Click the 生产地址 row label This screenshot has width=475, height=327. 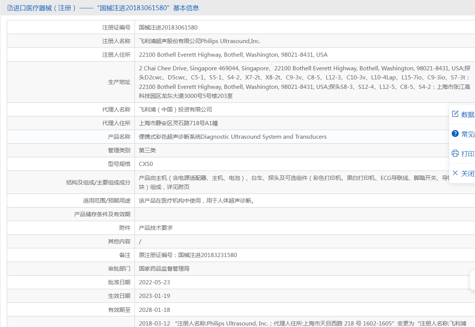tap(119, 82)
